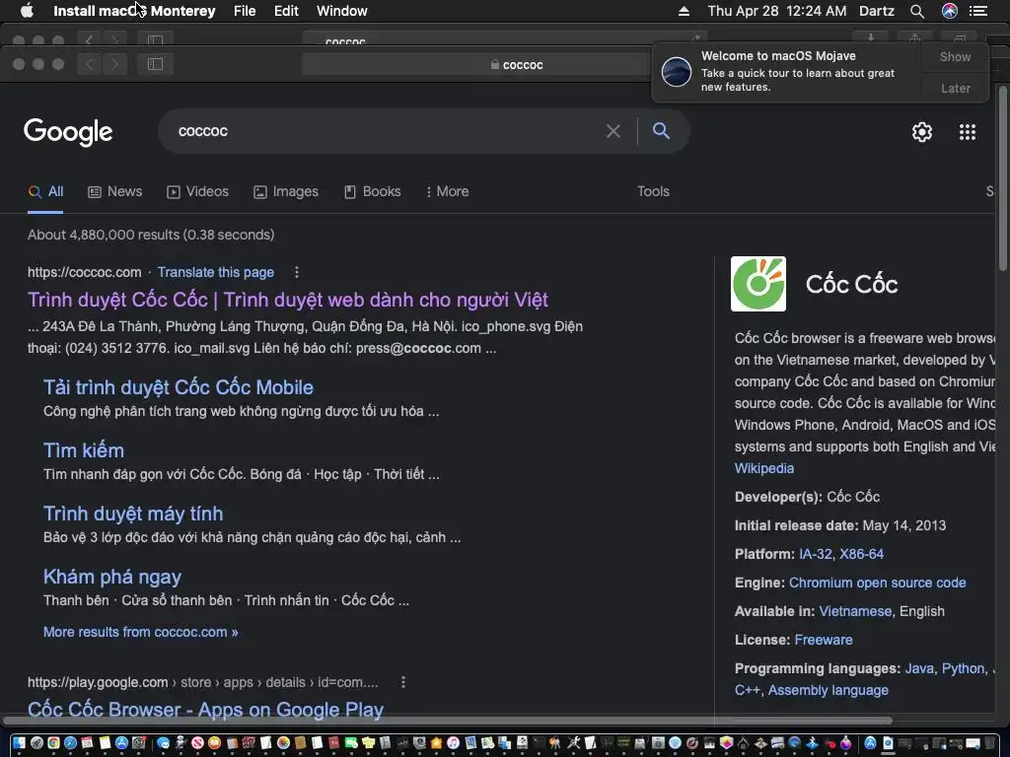Image resolution: width=1010 pixels, height=757 pixels.
Task: Click the Google logo
Action: coord(68,132)
